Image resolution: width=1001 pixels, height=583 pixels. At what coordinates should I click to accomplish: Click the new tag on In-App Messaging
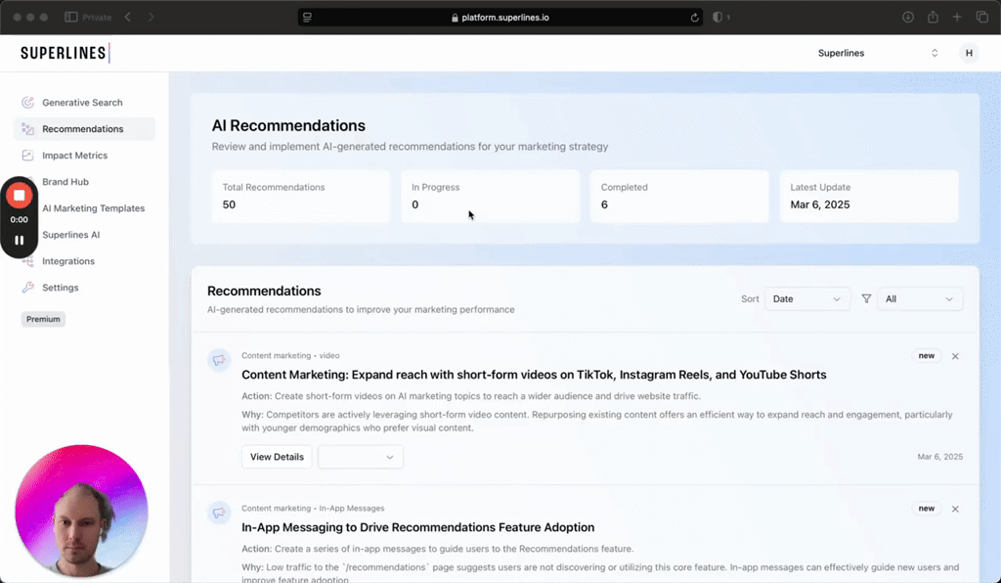click(927, 509)
